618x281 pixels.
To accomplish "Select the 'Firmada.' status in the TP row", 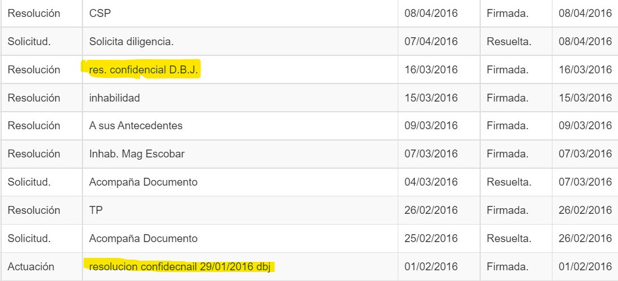I will 507,210.
